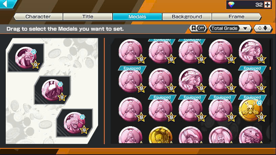
Task: Open the Background tab
Action: coord(187,17)
